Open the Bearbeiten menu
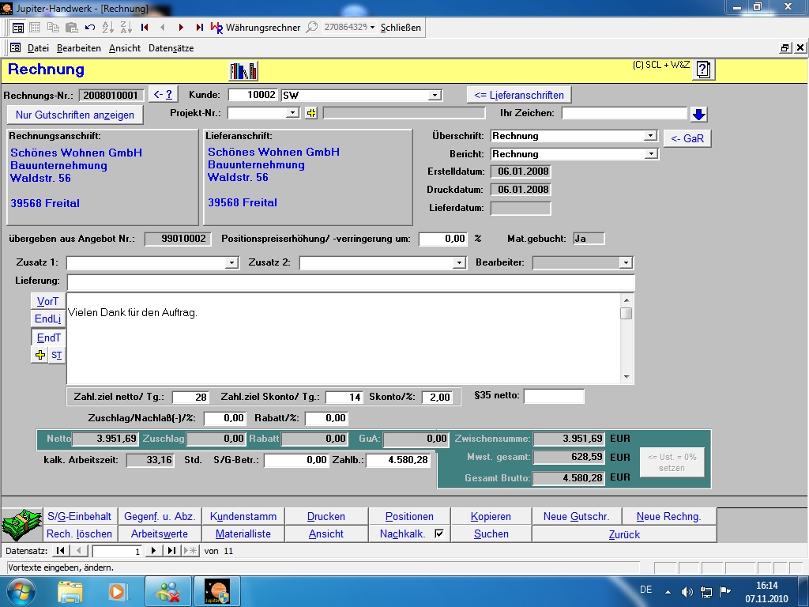The height and width of the screenshot is (607, 809). (x=78, y=48)
